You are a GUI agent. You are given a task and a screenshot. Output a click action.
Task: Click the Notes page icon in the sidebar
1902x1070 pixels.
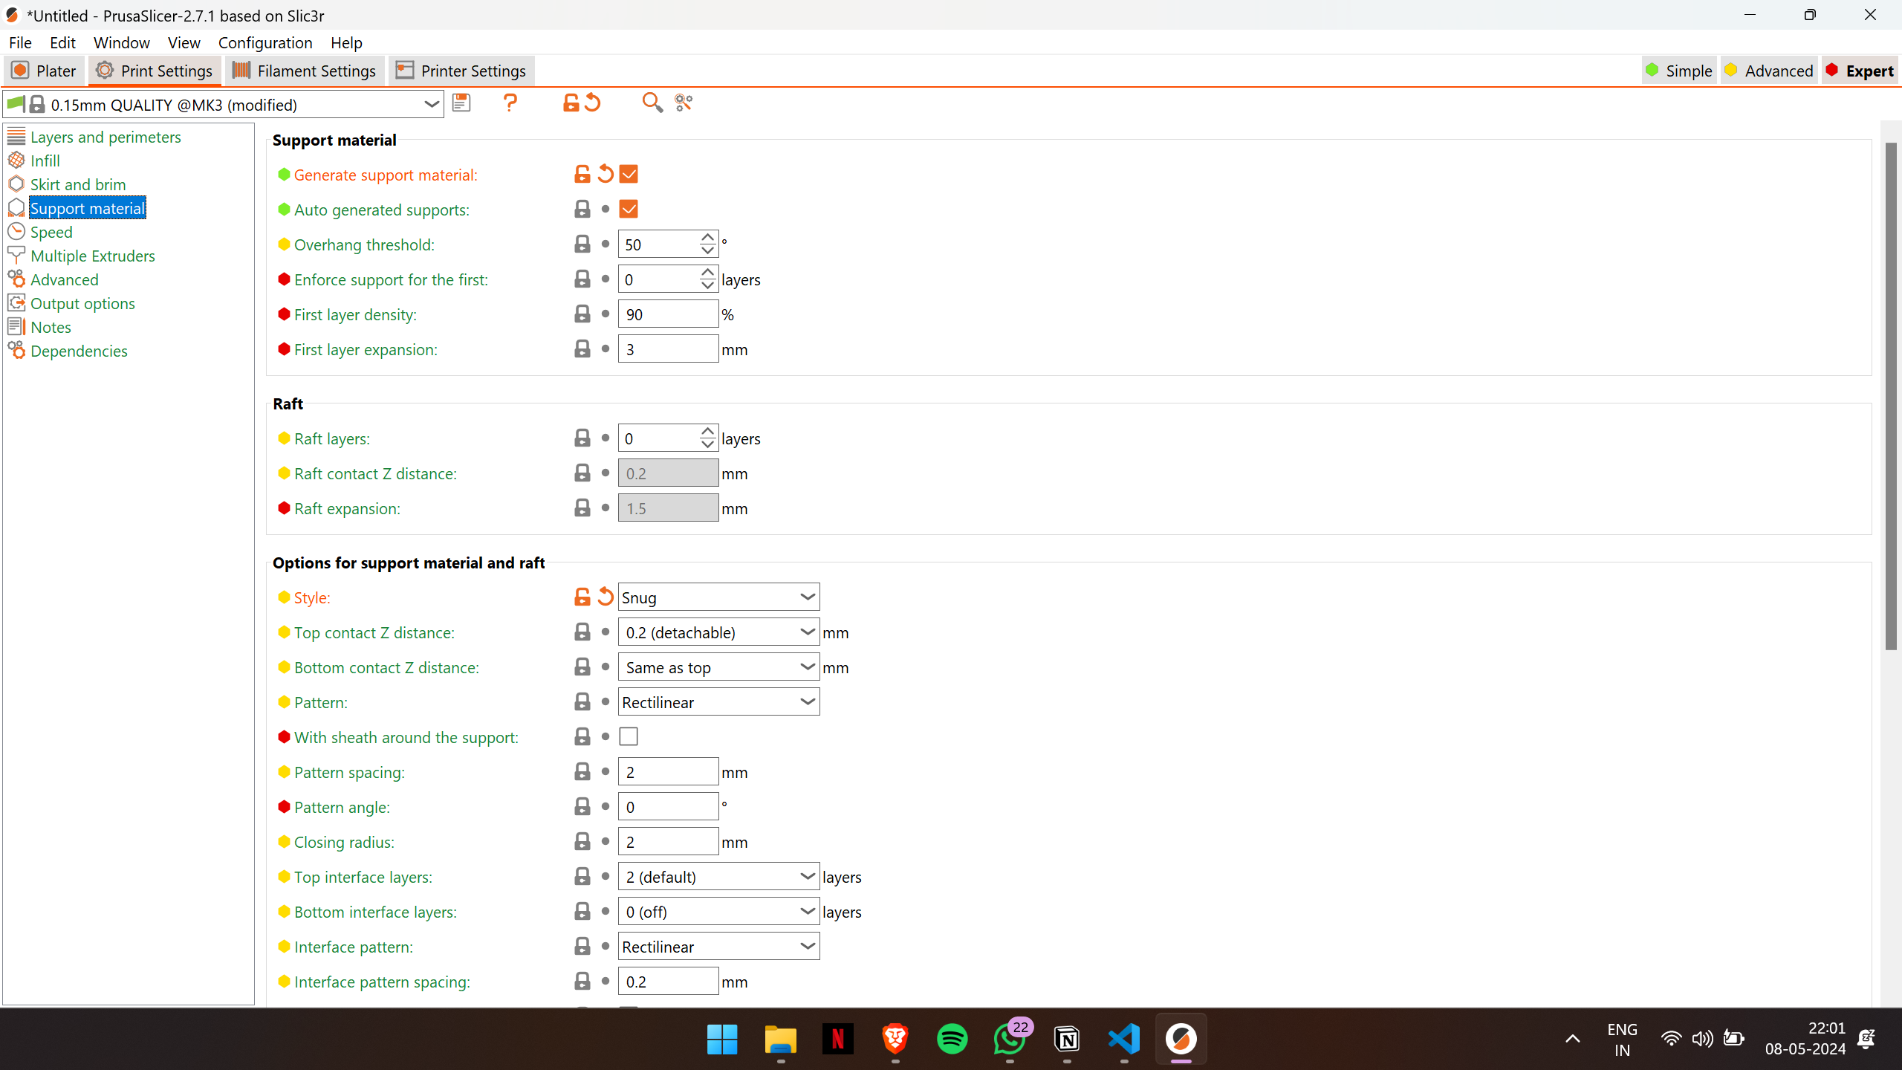(16, 326)
